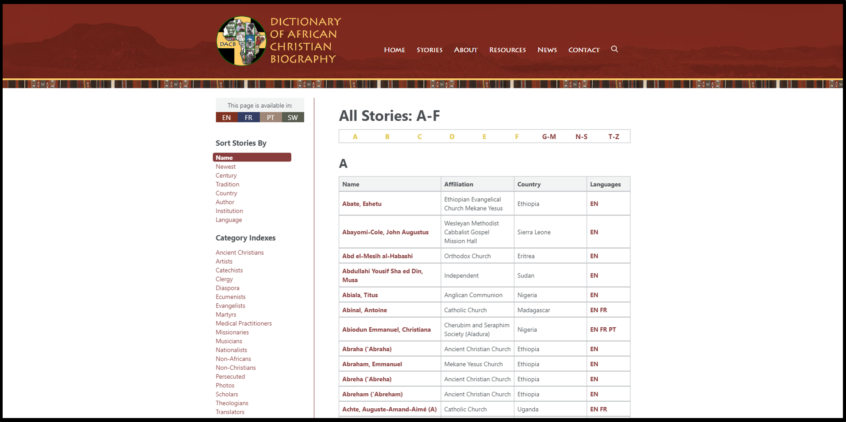Open the Martyrs category index
Viewport: 846px width, 422px height.
[x=226, y=315]
